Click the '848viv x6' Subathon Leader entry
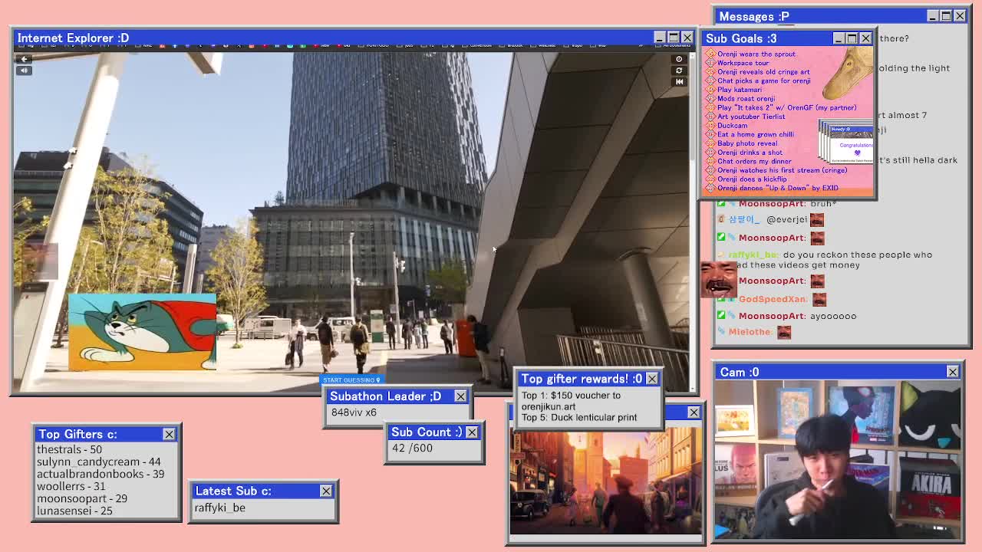 pos(354,412)
